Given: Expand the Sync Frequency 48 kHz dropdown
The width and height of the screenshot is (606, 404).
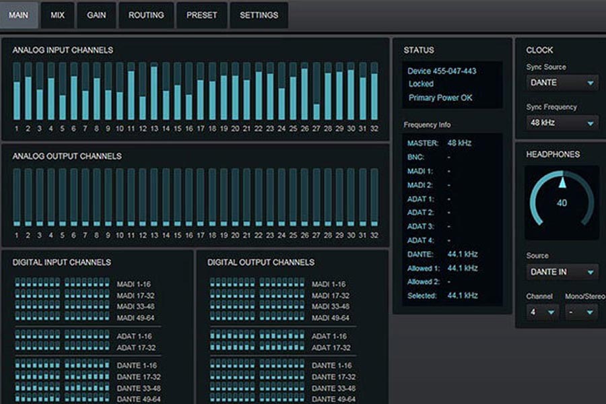Looking at the screenshot, I should coord(562,123).
